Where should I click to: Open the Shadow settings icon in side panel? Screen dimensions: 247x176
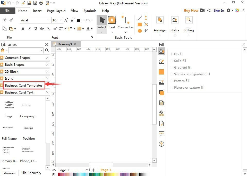(x=161, y=93)
